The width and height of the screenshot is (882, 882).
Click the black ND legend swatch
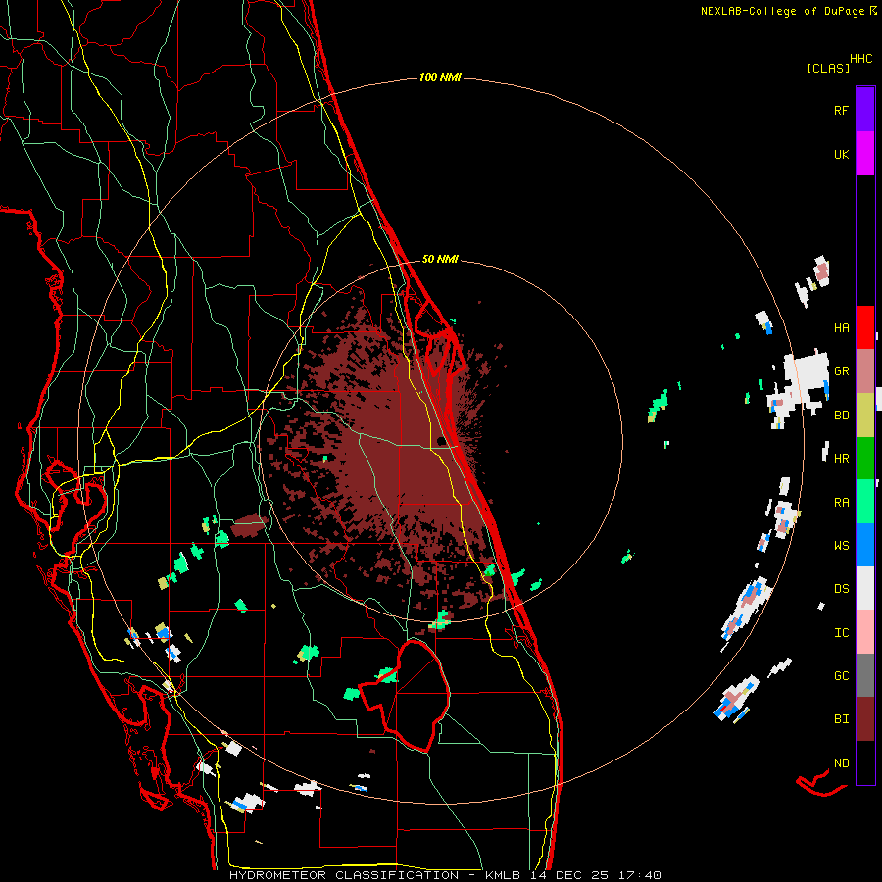point(865,762)
